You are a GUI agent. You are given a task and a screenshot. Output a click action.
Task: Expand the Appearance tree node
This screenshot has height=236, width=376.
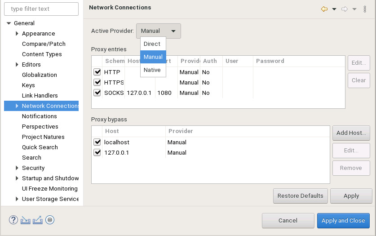pyautogui.click(x=17, y=34)
